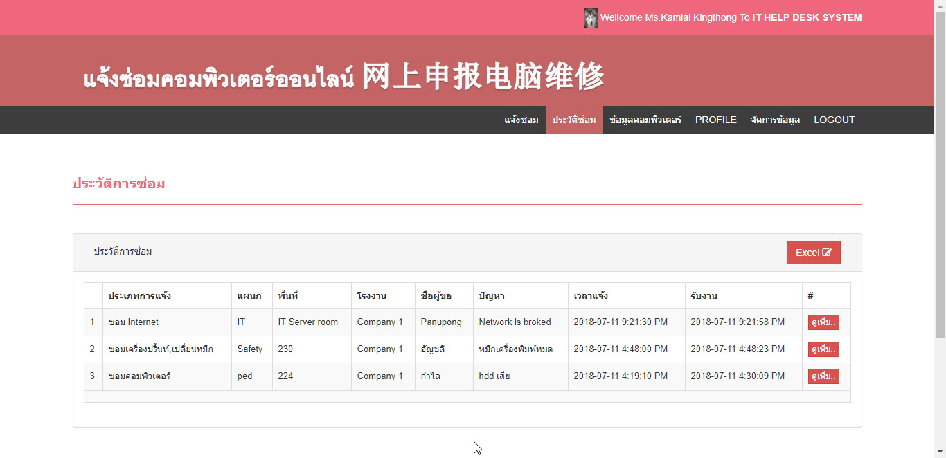
Task: Click the '230' area cell
Action: [312, 349]
